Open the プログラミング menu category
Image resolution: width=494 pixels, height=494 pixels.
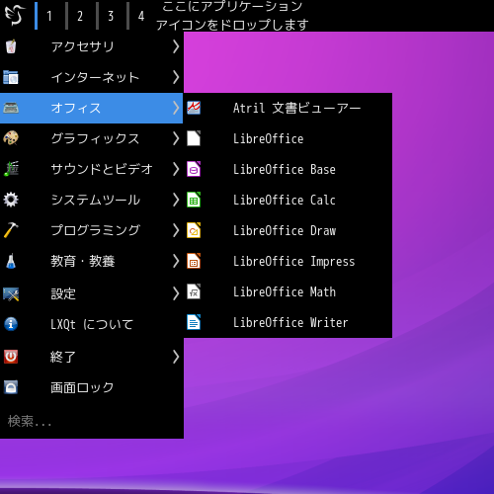point(91,230)
